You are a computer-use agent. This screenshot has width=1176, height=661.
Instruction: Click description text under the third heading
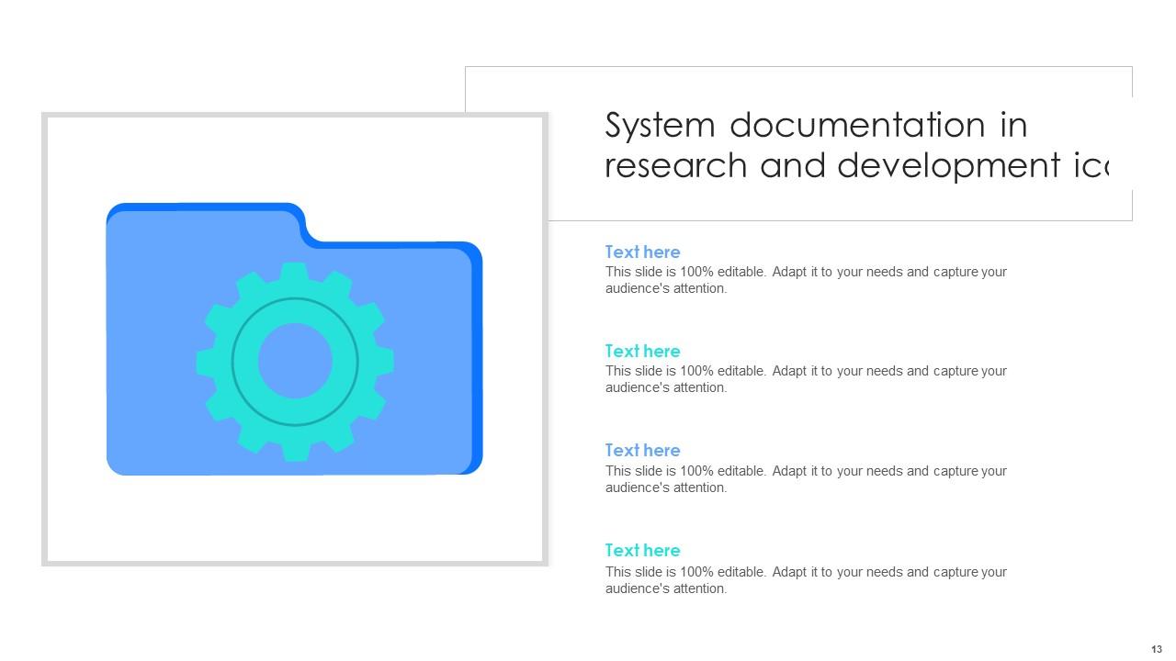806,479
